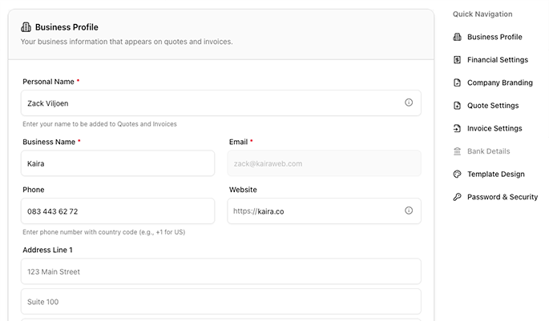Click the Bank Details bank icon

click(x=458, y=151)
